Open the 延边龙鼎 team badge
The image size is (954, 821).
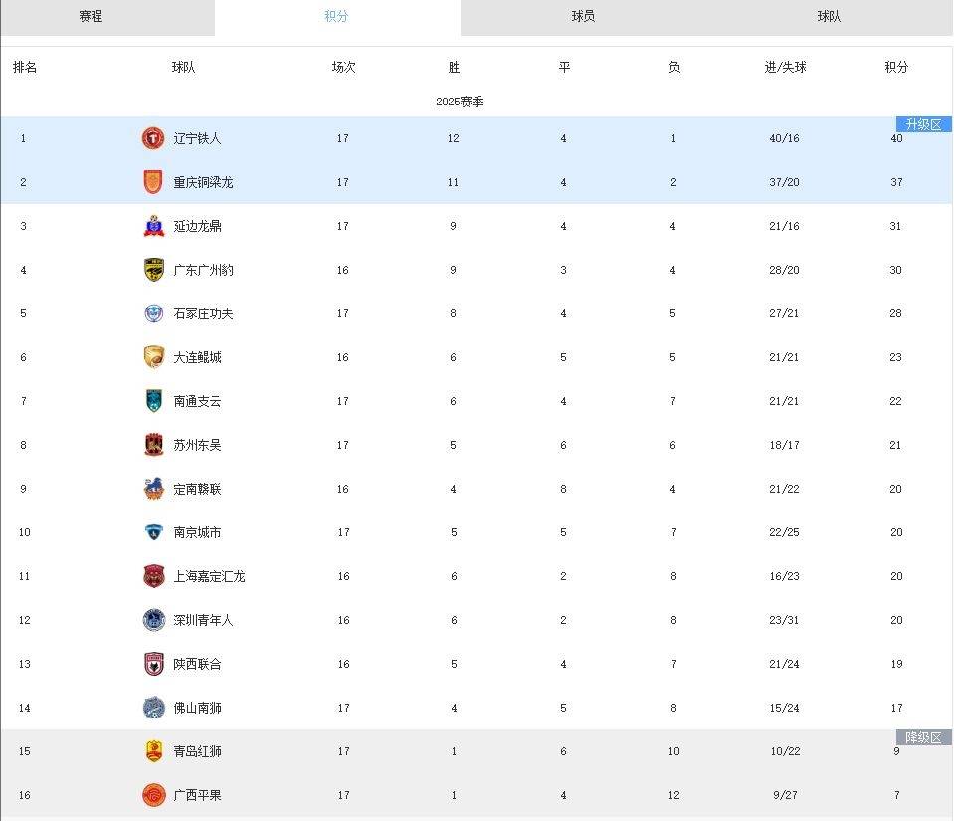pyautogui.click(x=154, y=226)
